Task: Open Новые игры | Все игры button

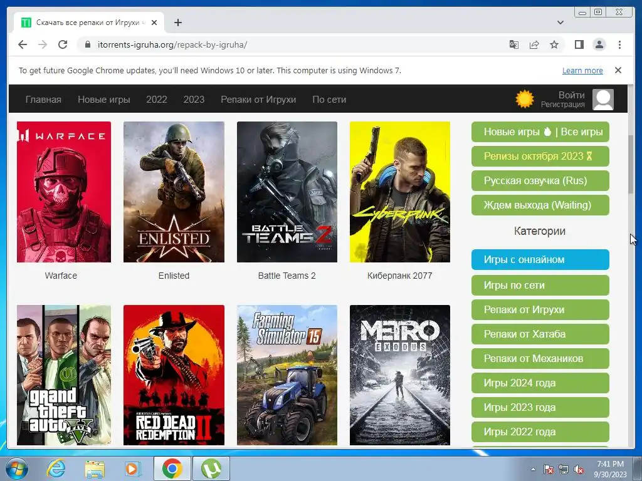Action: tap(540, 132)
